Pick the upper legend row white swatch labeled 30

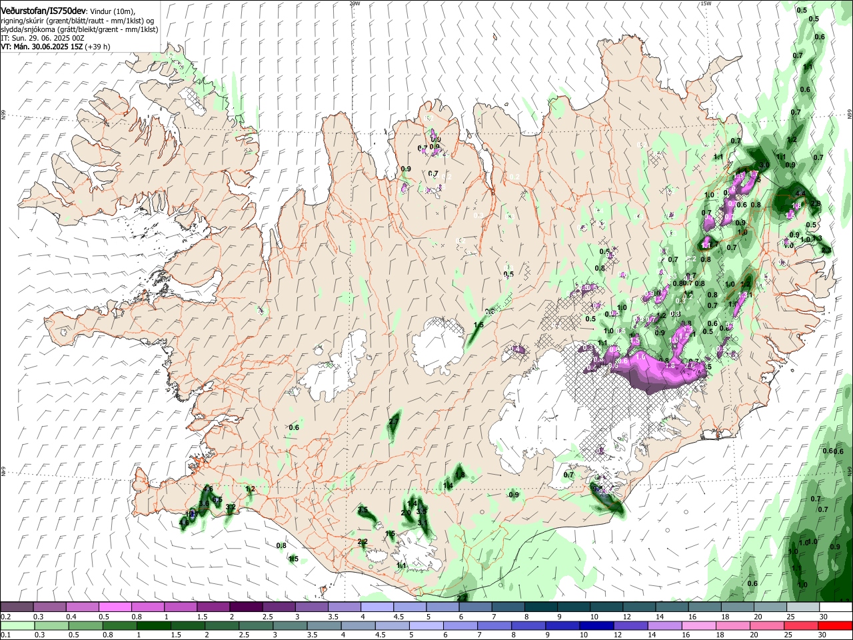[835, 607]
